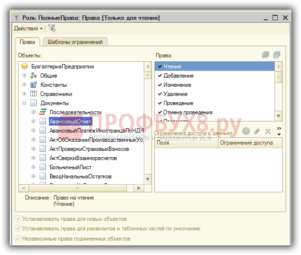Toggle the Удаление right checkmark
301x255 pixels.
coord(159,94)
